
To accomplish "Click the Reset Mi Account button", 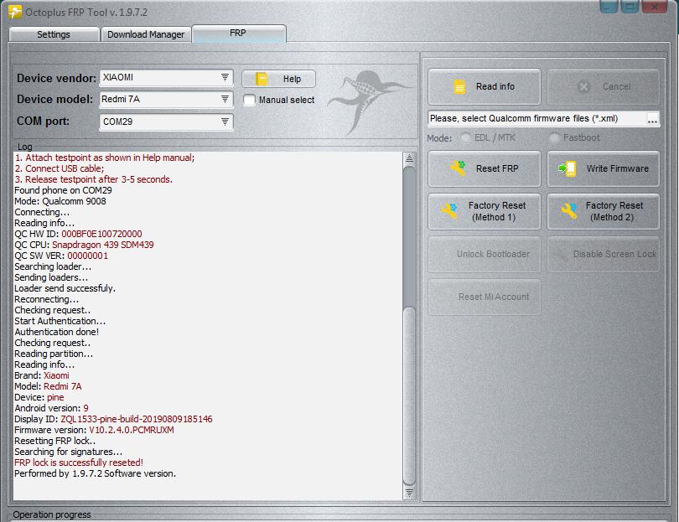I will tap(485, 297).
